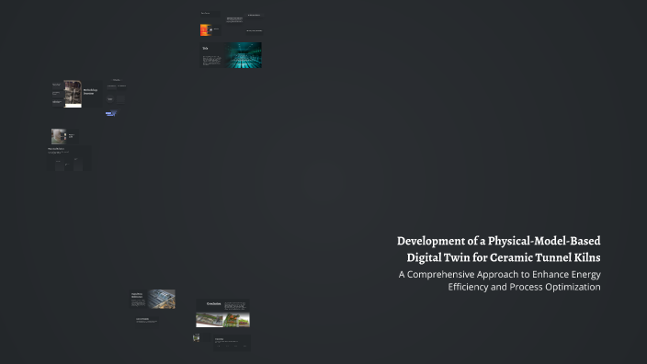Open the gray-green photo slide on left

point(64,136)
